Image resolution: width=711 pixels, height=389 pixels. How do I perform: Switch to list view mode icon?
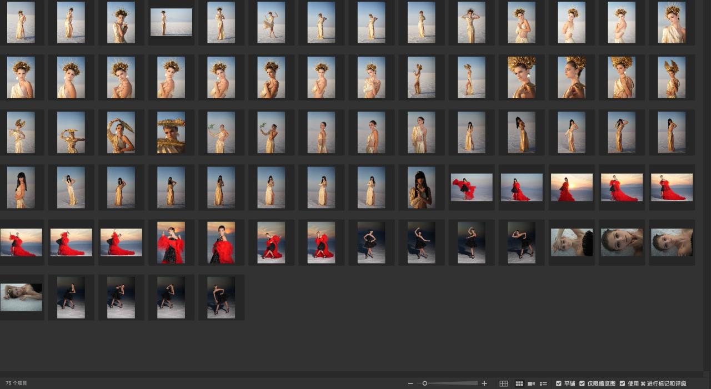pyautogui.click(x=543, y=383)
